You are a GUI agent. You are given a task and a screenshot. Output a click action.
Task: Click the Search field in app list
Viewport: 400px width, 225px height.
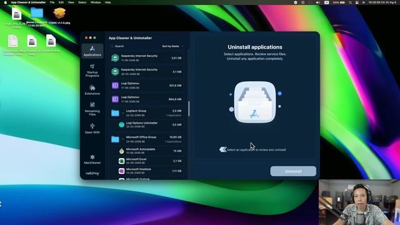tap(134, 46)
